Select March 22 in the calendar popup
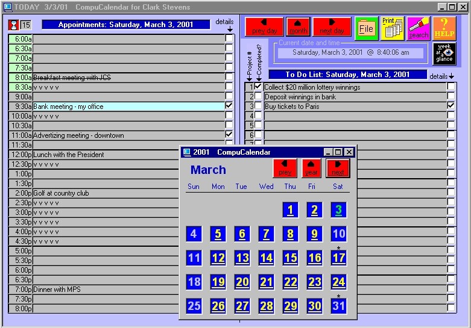Viewport: 471px width, 328px height. tap(290, 282)
